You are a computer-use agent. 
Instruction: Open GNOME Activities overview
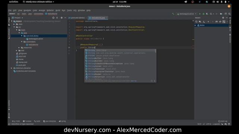tap(13, 2)
